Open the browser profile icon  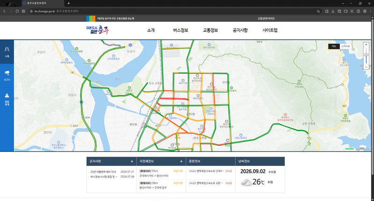(365, 11)
